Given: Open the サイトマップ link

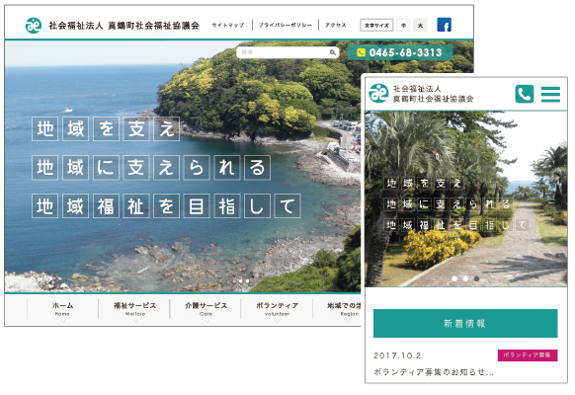Looking at the screenshot, I should pos(228,25).
